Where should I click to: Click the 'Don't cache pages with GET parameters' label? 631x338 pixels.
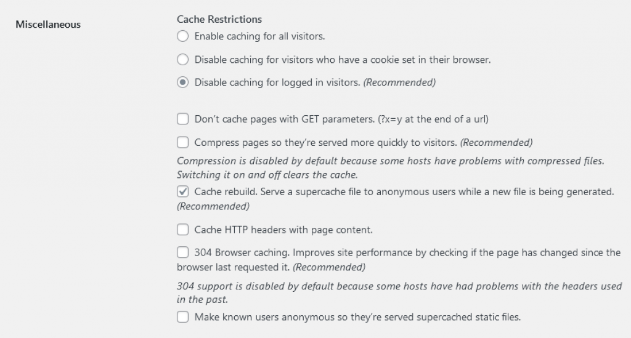(x=341, y=119)
